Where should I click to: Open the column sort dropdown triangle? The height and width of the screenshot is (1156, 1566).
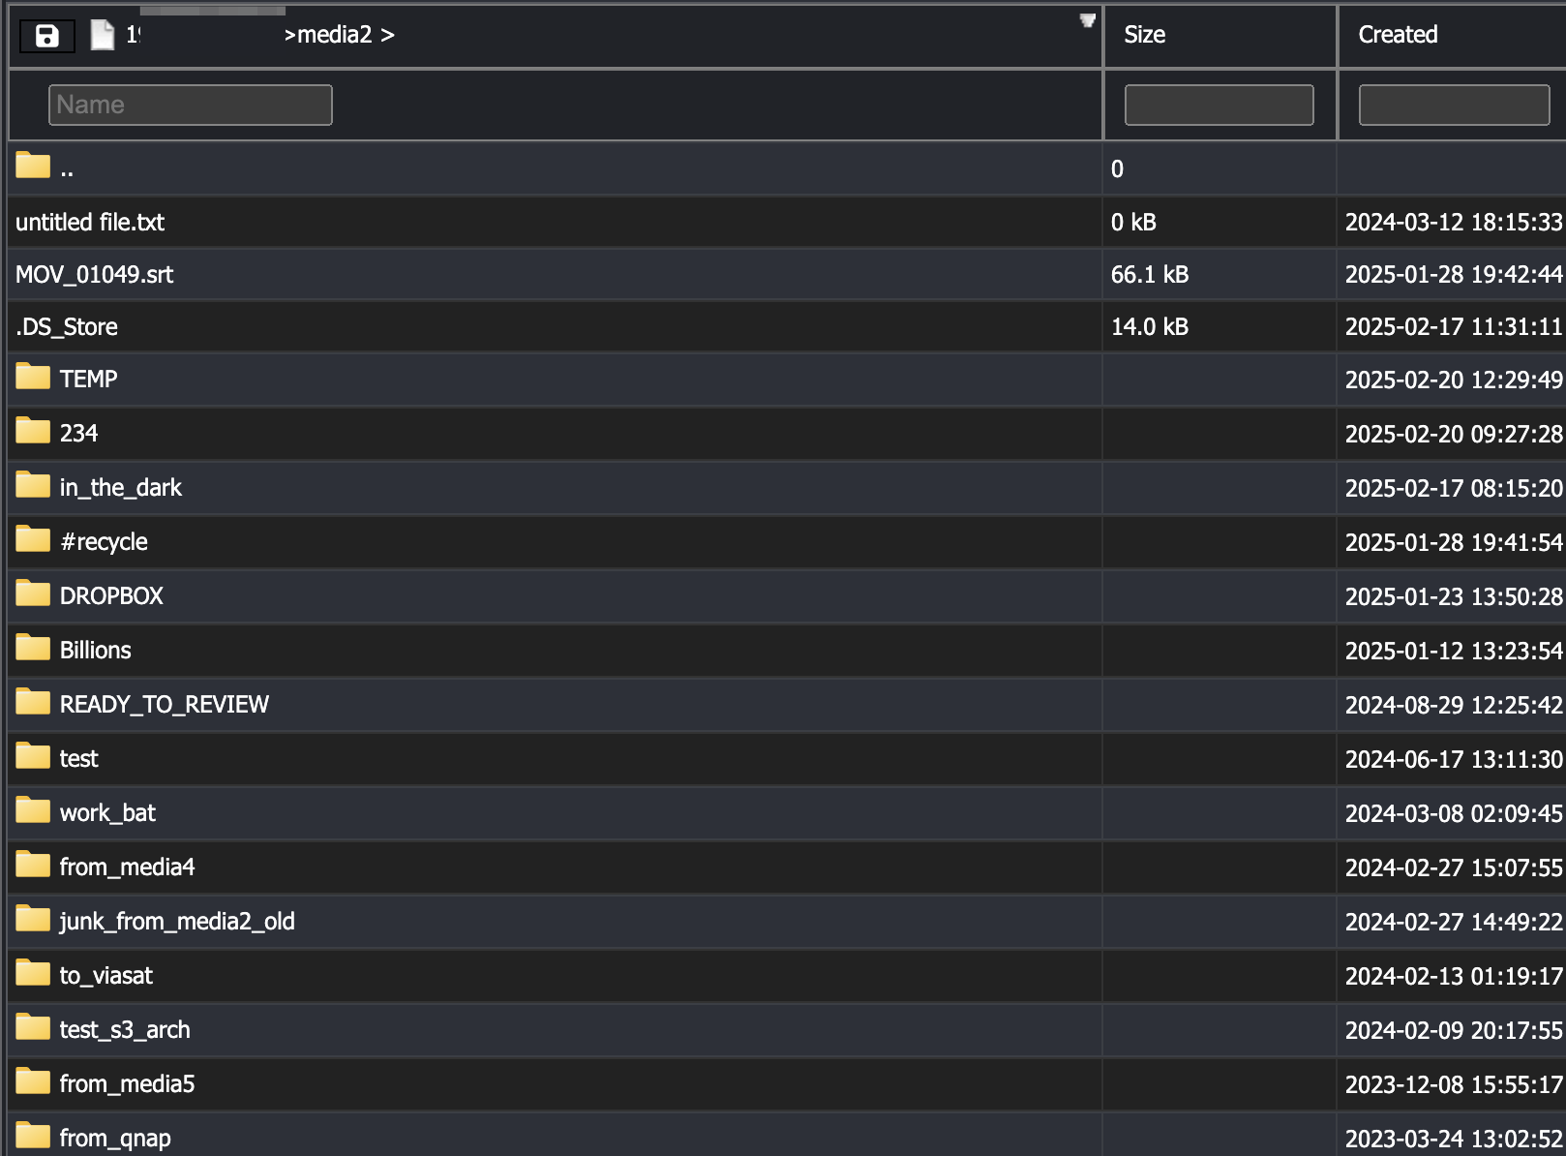click(x=1088, y=20)
